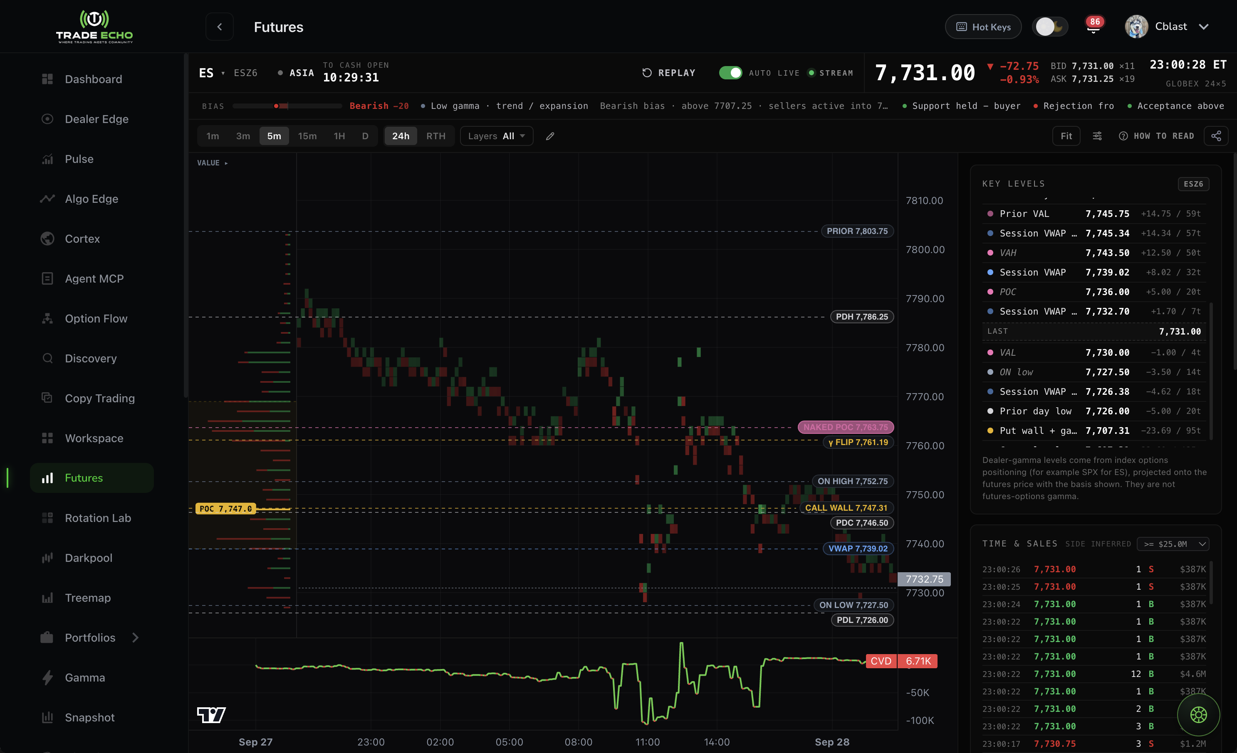
Task: Click the back arrow beside Futures
Action: (x=219, y=27)
